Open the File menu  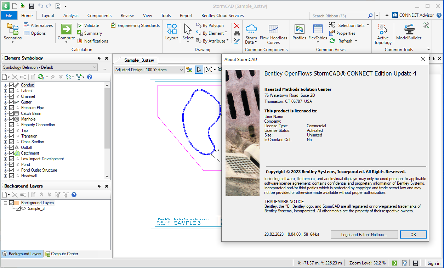click(x=9, y=16)
